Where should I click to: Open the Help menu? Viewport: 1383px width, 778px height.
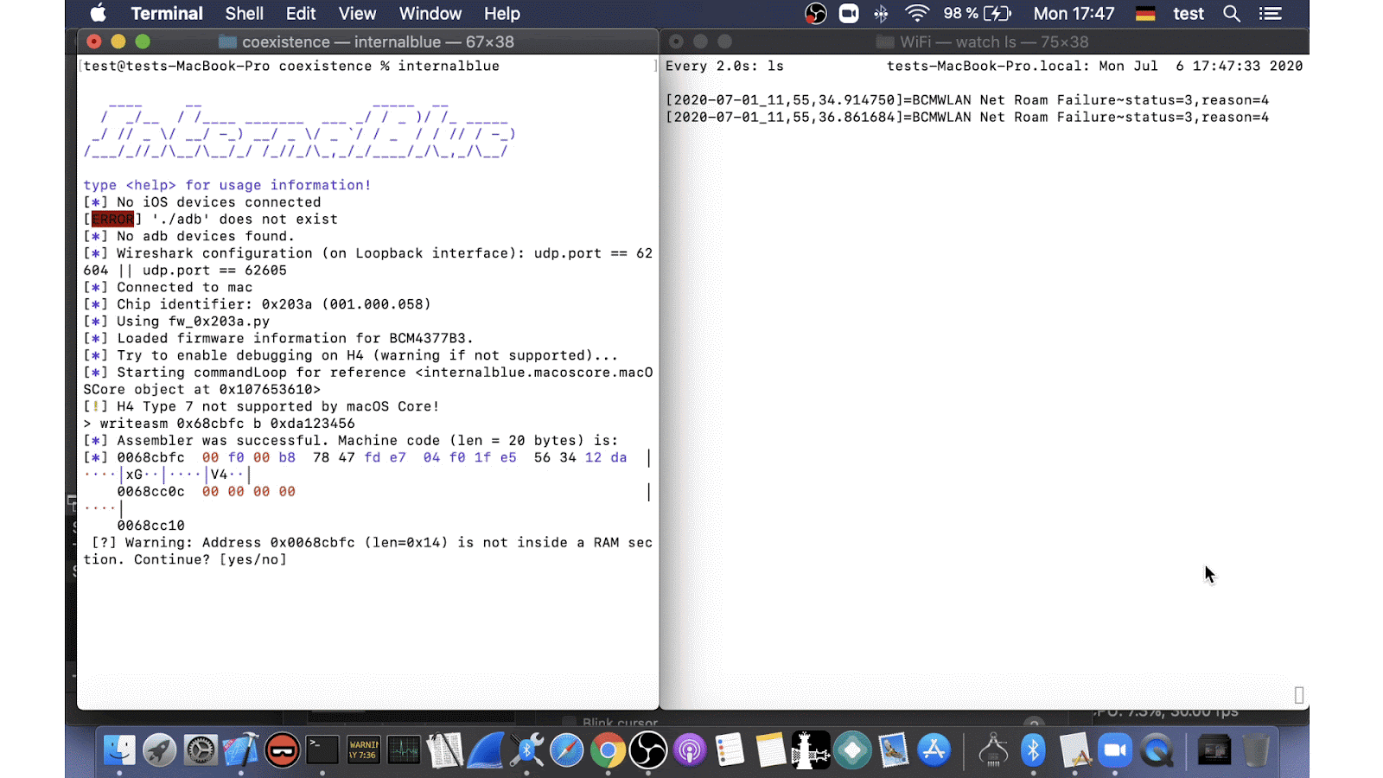pos(502,14)
